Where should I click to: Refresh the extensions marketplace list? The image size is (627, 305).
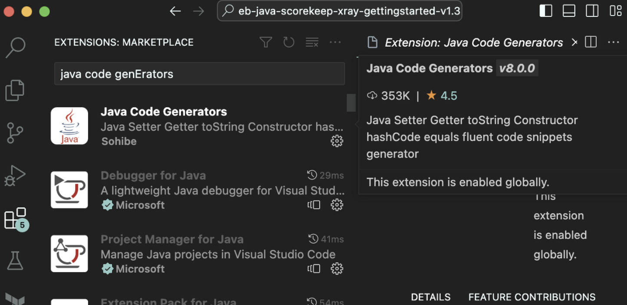click(289, 42)
